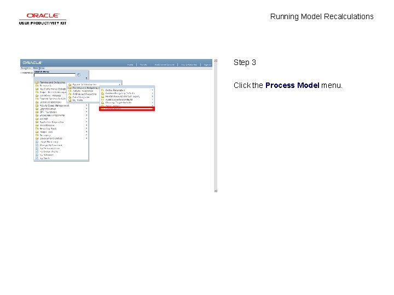Click the Packaging folder icon
Image resolution: width=394 pixels, height=295 pixels.
coord(37,135)
